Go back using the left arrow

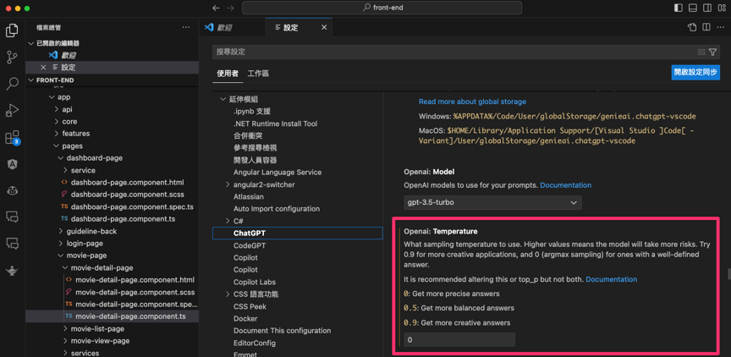click(x=216, y=8)
